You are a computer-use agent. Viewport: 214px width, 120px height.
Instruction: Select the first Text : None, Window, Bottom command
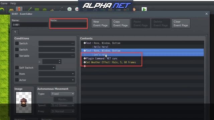[142, 43]
